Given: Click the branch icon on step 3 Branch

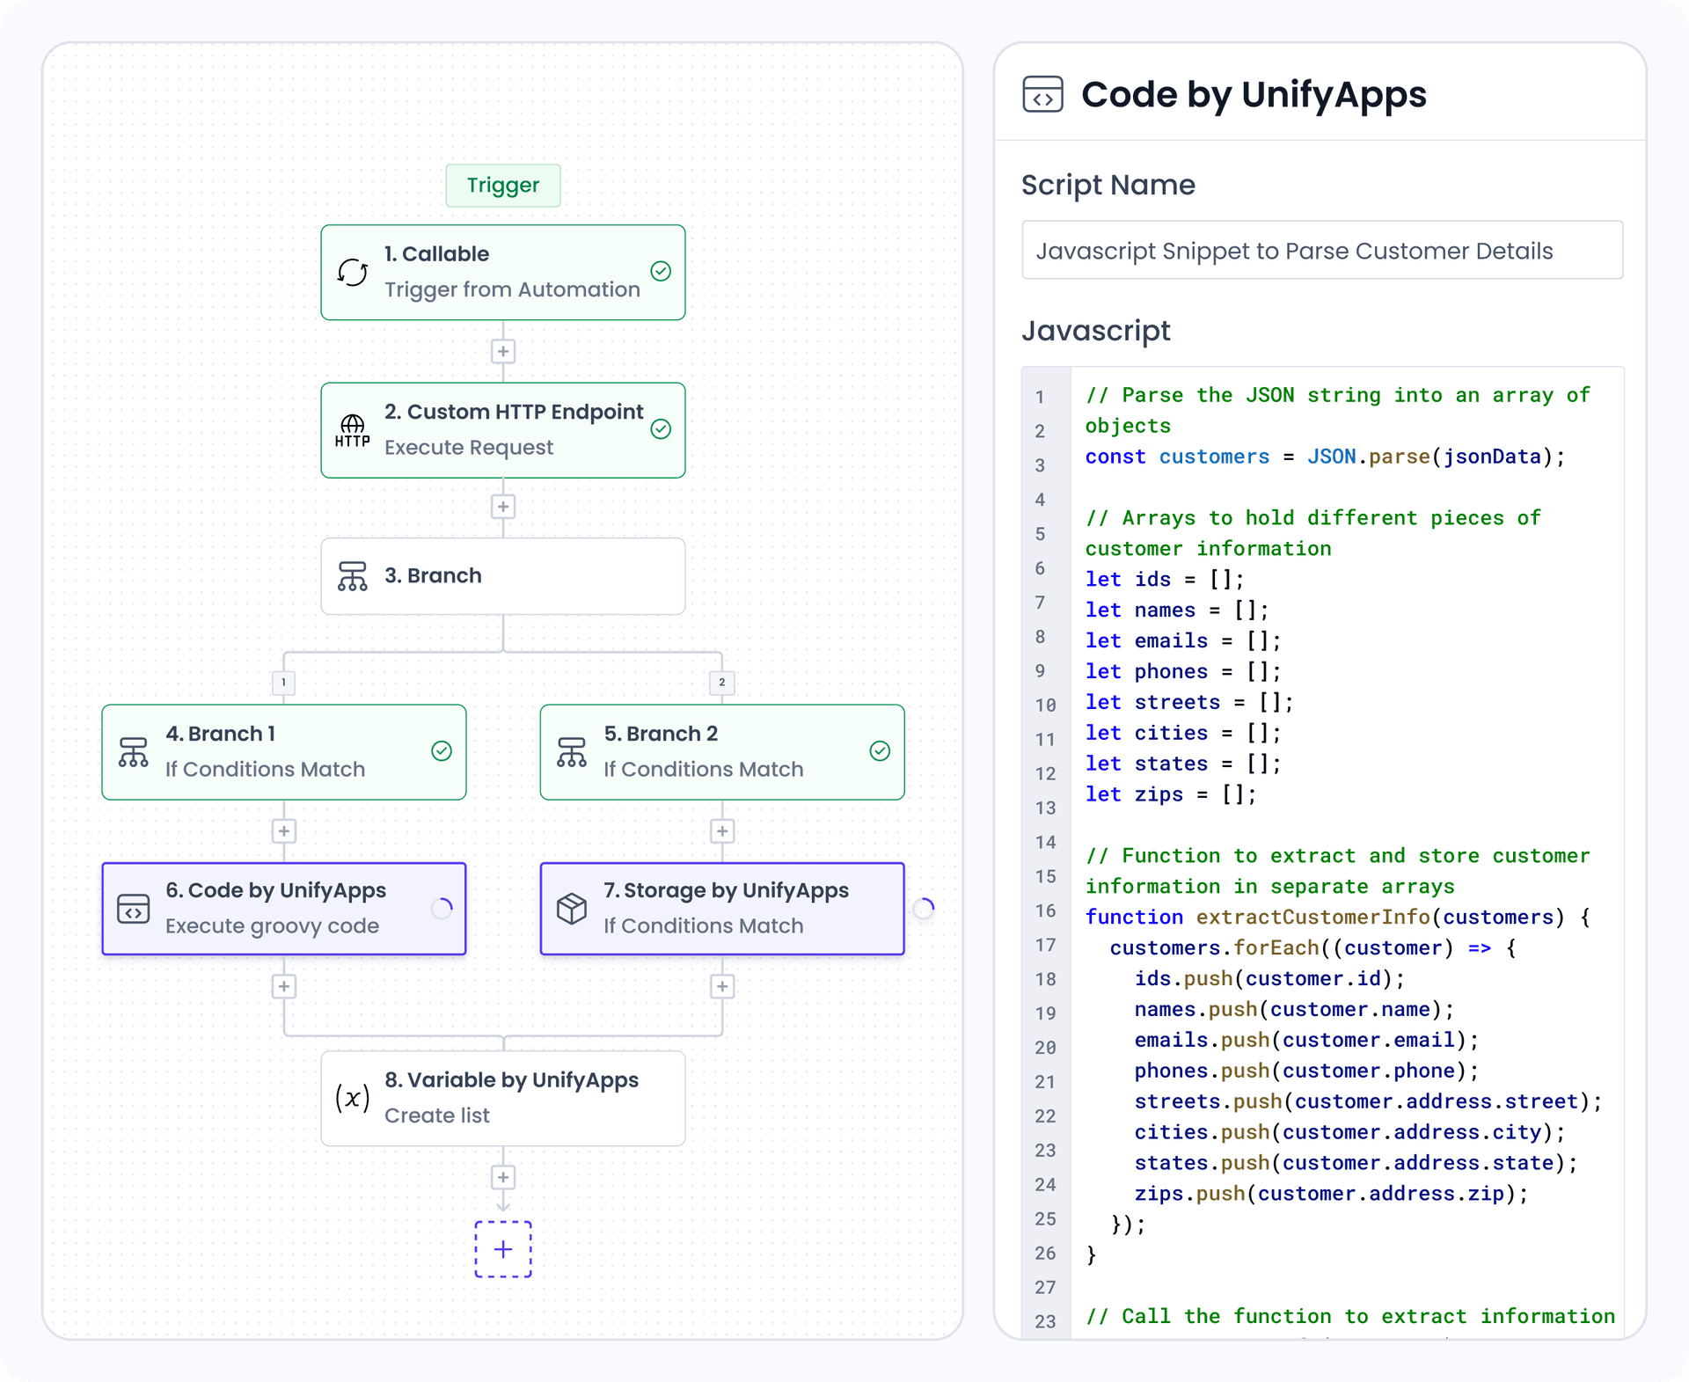Looking at the screenshot, I should (x=352, y=576).
